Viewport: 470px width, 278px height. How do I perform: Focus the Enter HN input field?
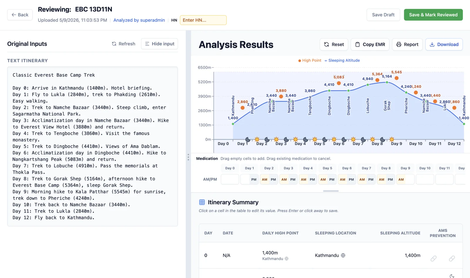coord(203,20)
